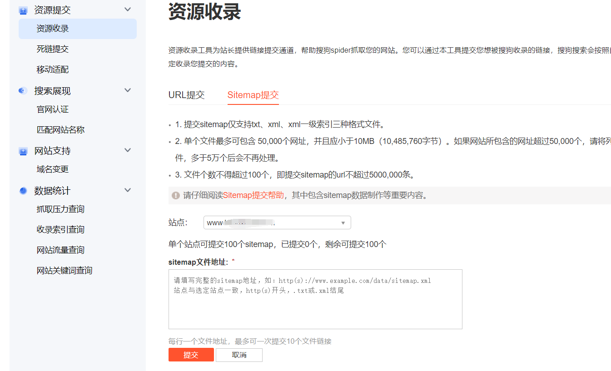This screenshot has width=611, height=371.
Task: Click the warning icon beside 请仔细阅读
Action: coord(175,195)
